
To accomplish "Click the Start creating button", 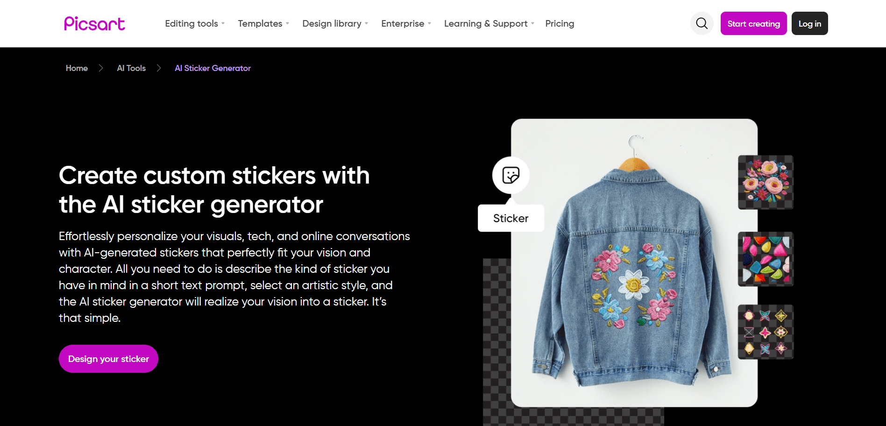I will (753, 23).
